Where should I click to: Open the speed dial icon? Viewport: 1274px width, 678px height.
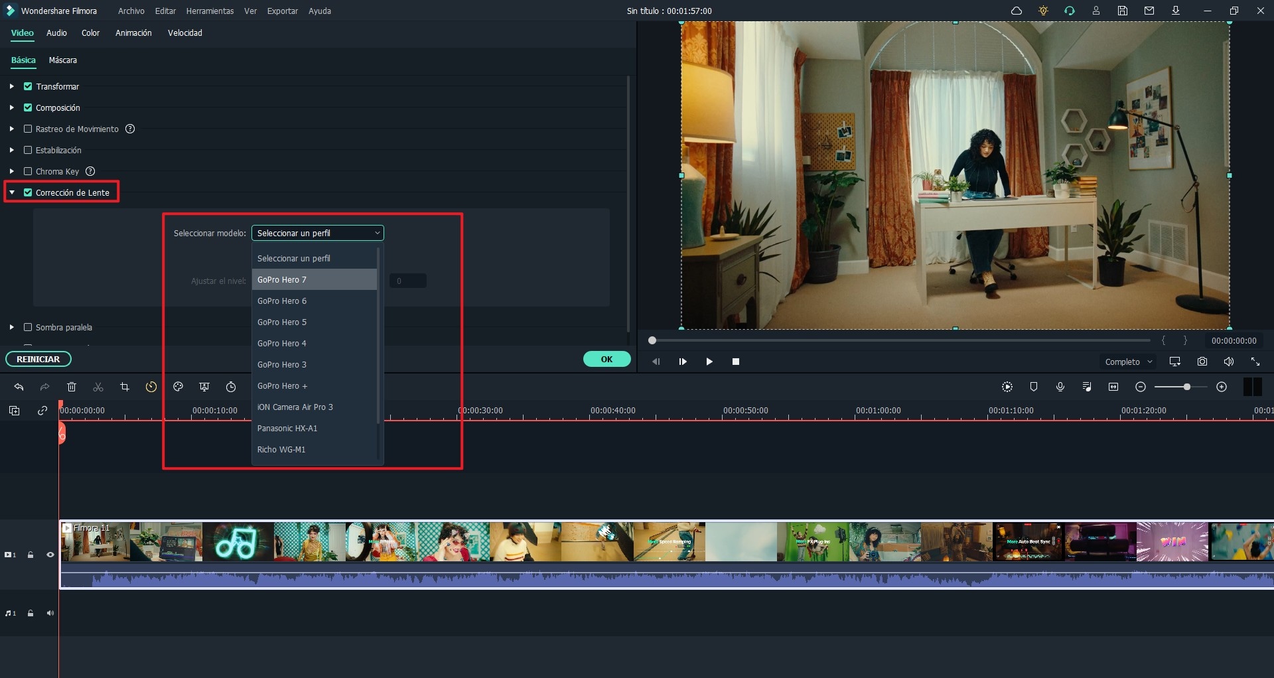pyautogui.click(x=151, y=387)
